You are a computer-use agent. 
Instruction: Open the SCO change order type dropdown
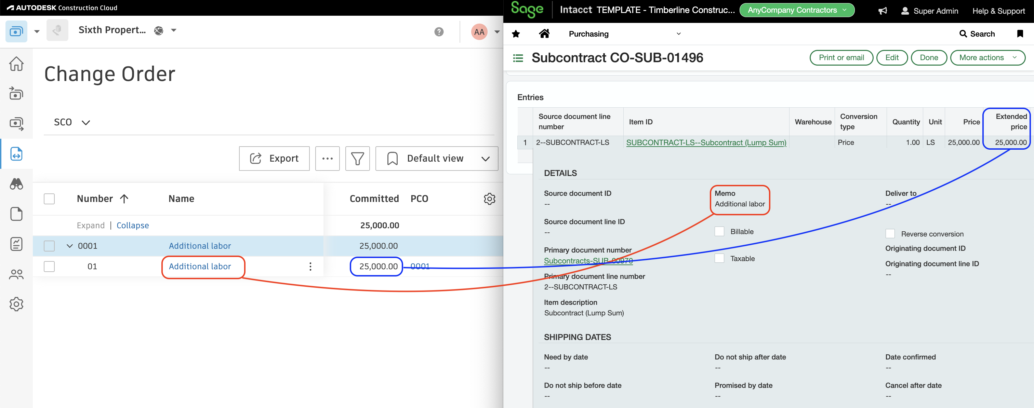[72, 122]
